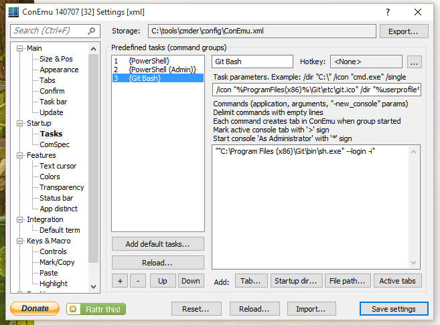
Task: Close the Settings dialog window
Action: tap(418, 12)
